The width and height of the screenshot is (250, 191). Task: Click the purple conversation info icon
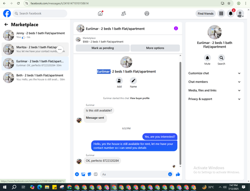coord(176,28)
